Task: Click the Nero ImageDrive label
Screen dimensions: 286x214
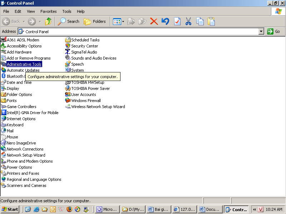Action: [x=21, y=143]
